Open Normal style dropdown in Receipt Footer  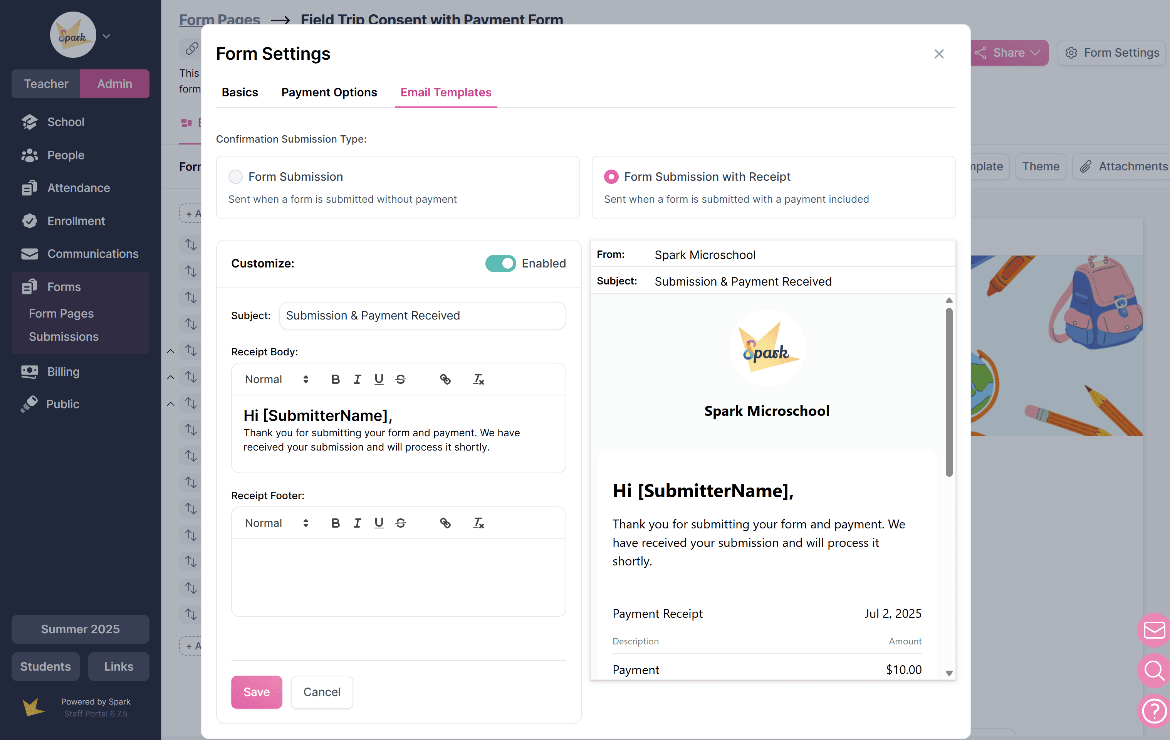pyautogui.click(x=277, y=523)
